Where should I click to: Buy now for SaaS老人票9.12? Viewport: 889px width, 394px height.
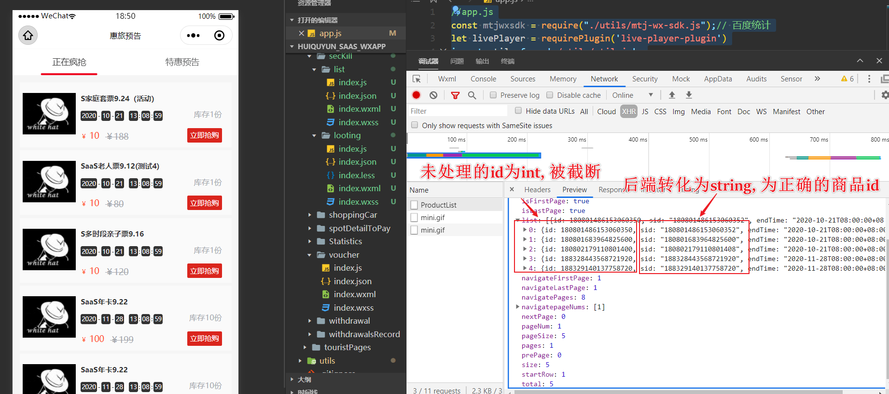[205, 203]
